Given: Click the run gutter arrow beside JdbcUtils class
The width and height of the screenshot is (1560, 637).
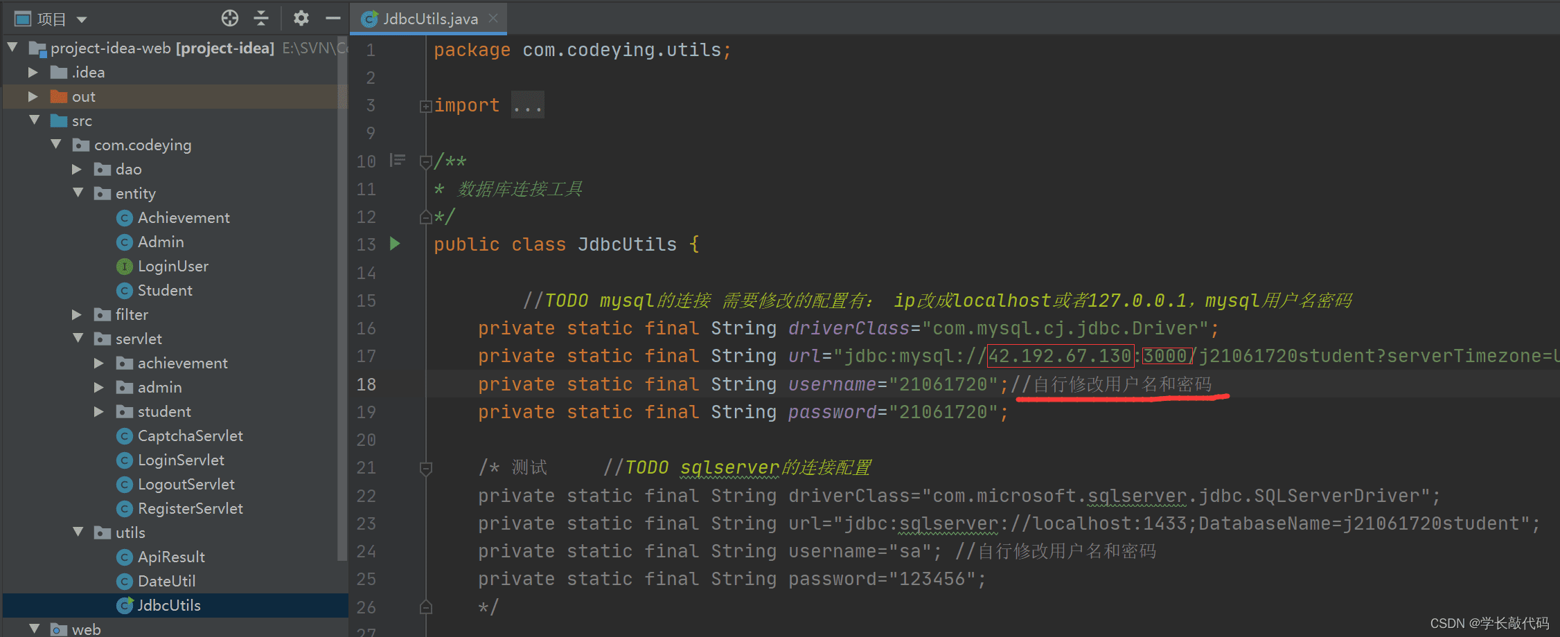Looking at the screenshot, I should pos(395,244).
